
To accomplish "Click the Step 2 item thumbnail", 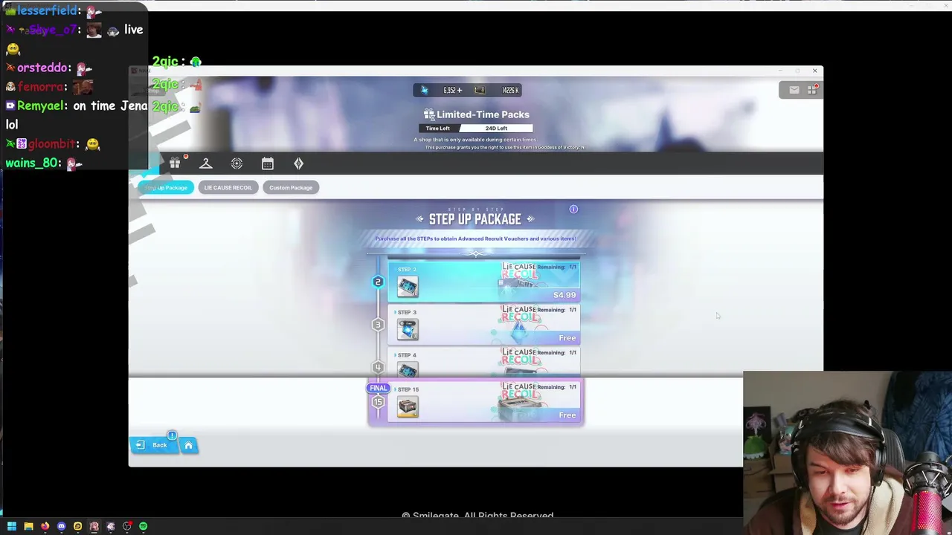I will point(408,286).
